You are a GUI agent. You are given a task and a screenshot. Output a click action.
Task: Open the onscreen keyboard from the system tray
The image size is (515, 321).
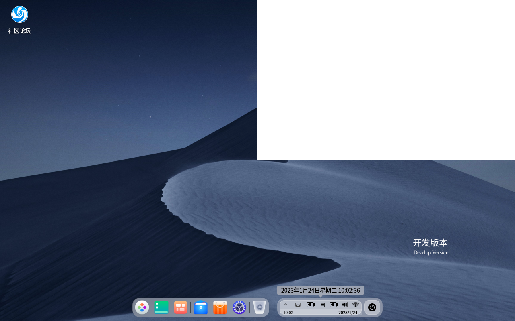(298, 304)
